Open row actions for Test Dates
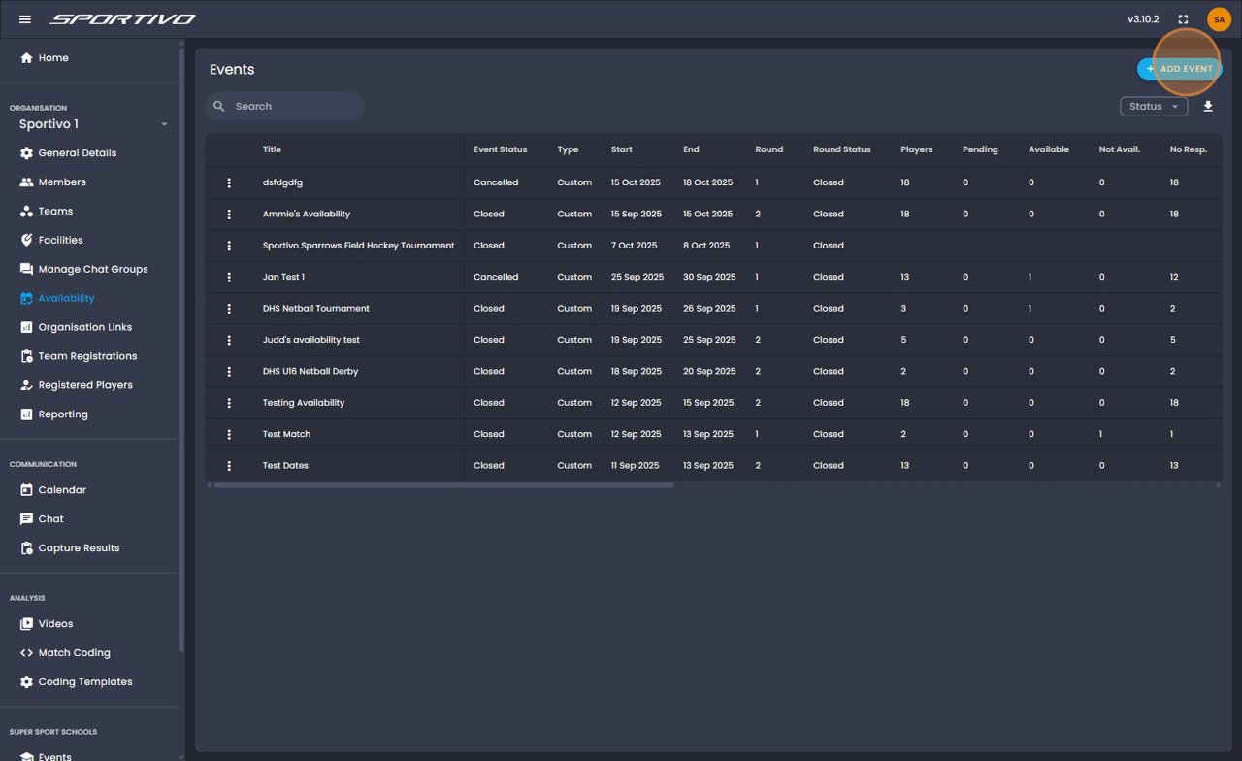1242x761 pixels. pos(229,466)
